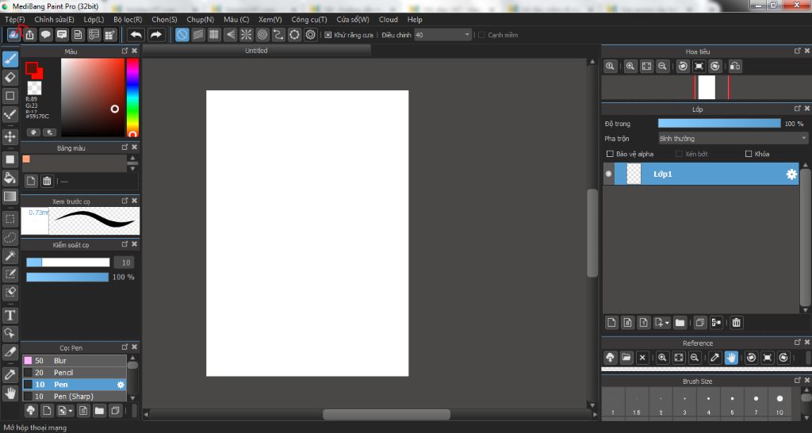Undock the Hoa tiêu navigator panel
The width and height of the screenshot is (812, 433).
[x=798, y=51]
